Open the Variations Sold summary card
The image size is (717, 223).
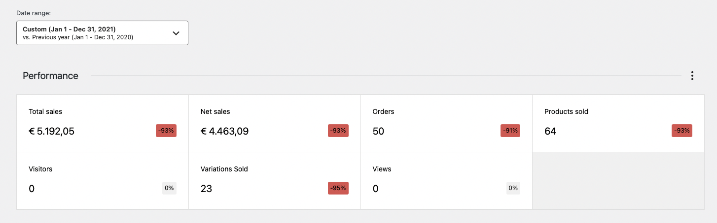pyautogui.click(x=275, y=181)
